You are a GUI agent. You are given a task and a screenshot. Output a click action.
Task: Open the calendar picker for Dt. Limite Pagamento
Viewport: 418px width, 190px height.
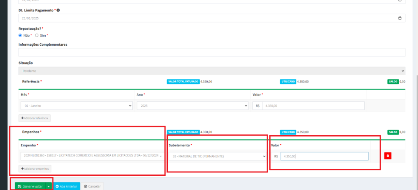tap(400, 18)
